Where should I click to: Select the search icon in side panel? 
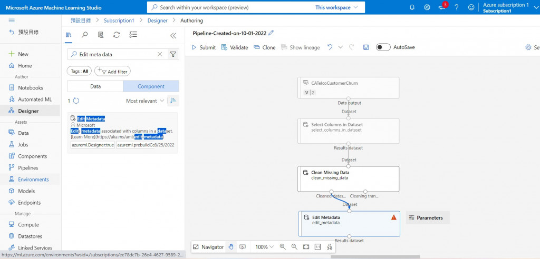pyautogui.click(x=85, y=35)
